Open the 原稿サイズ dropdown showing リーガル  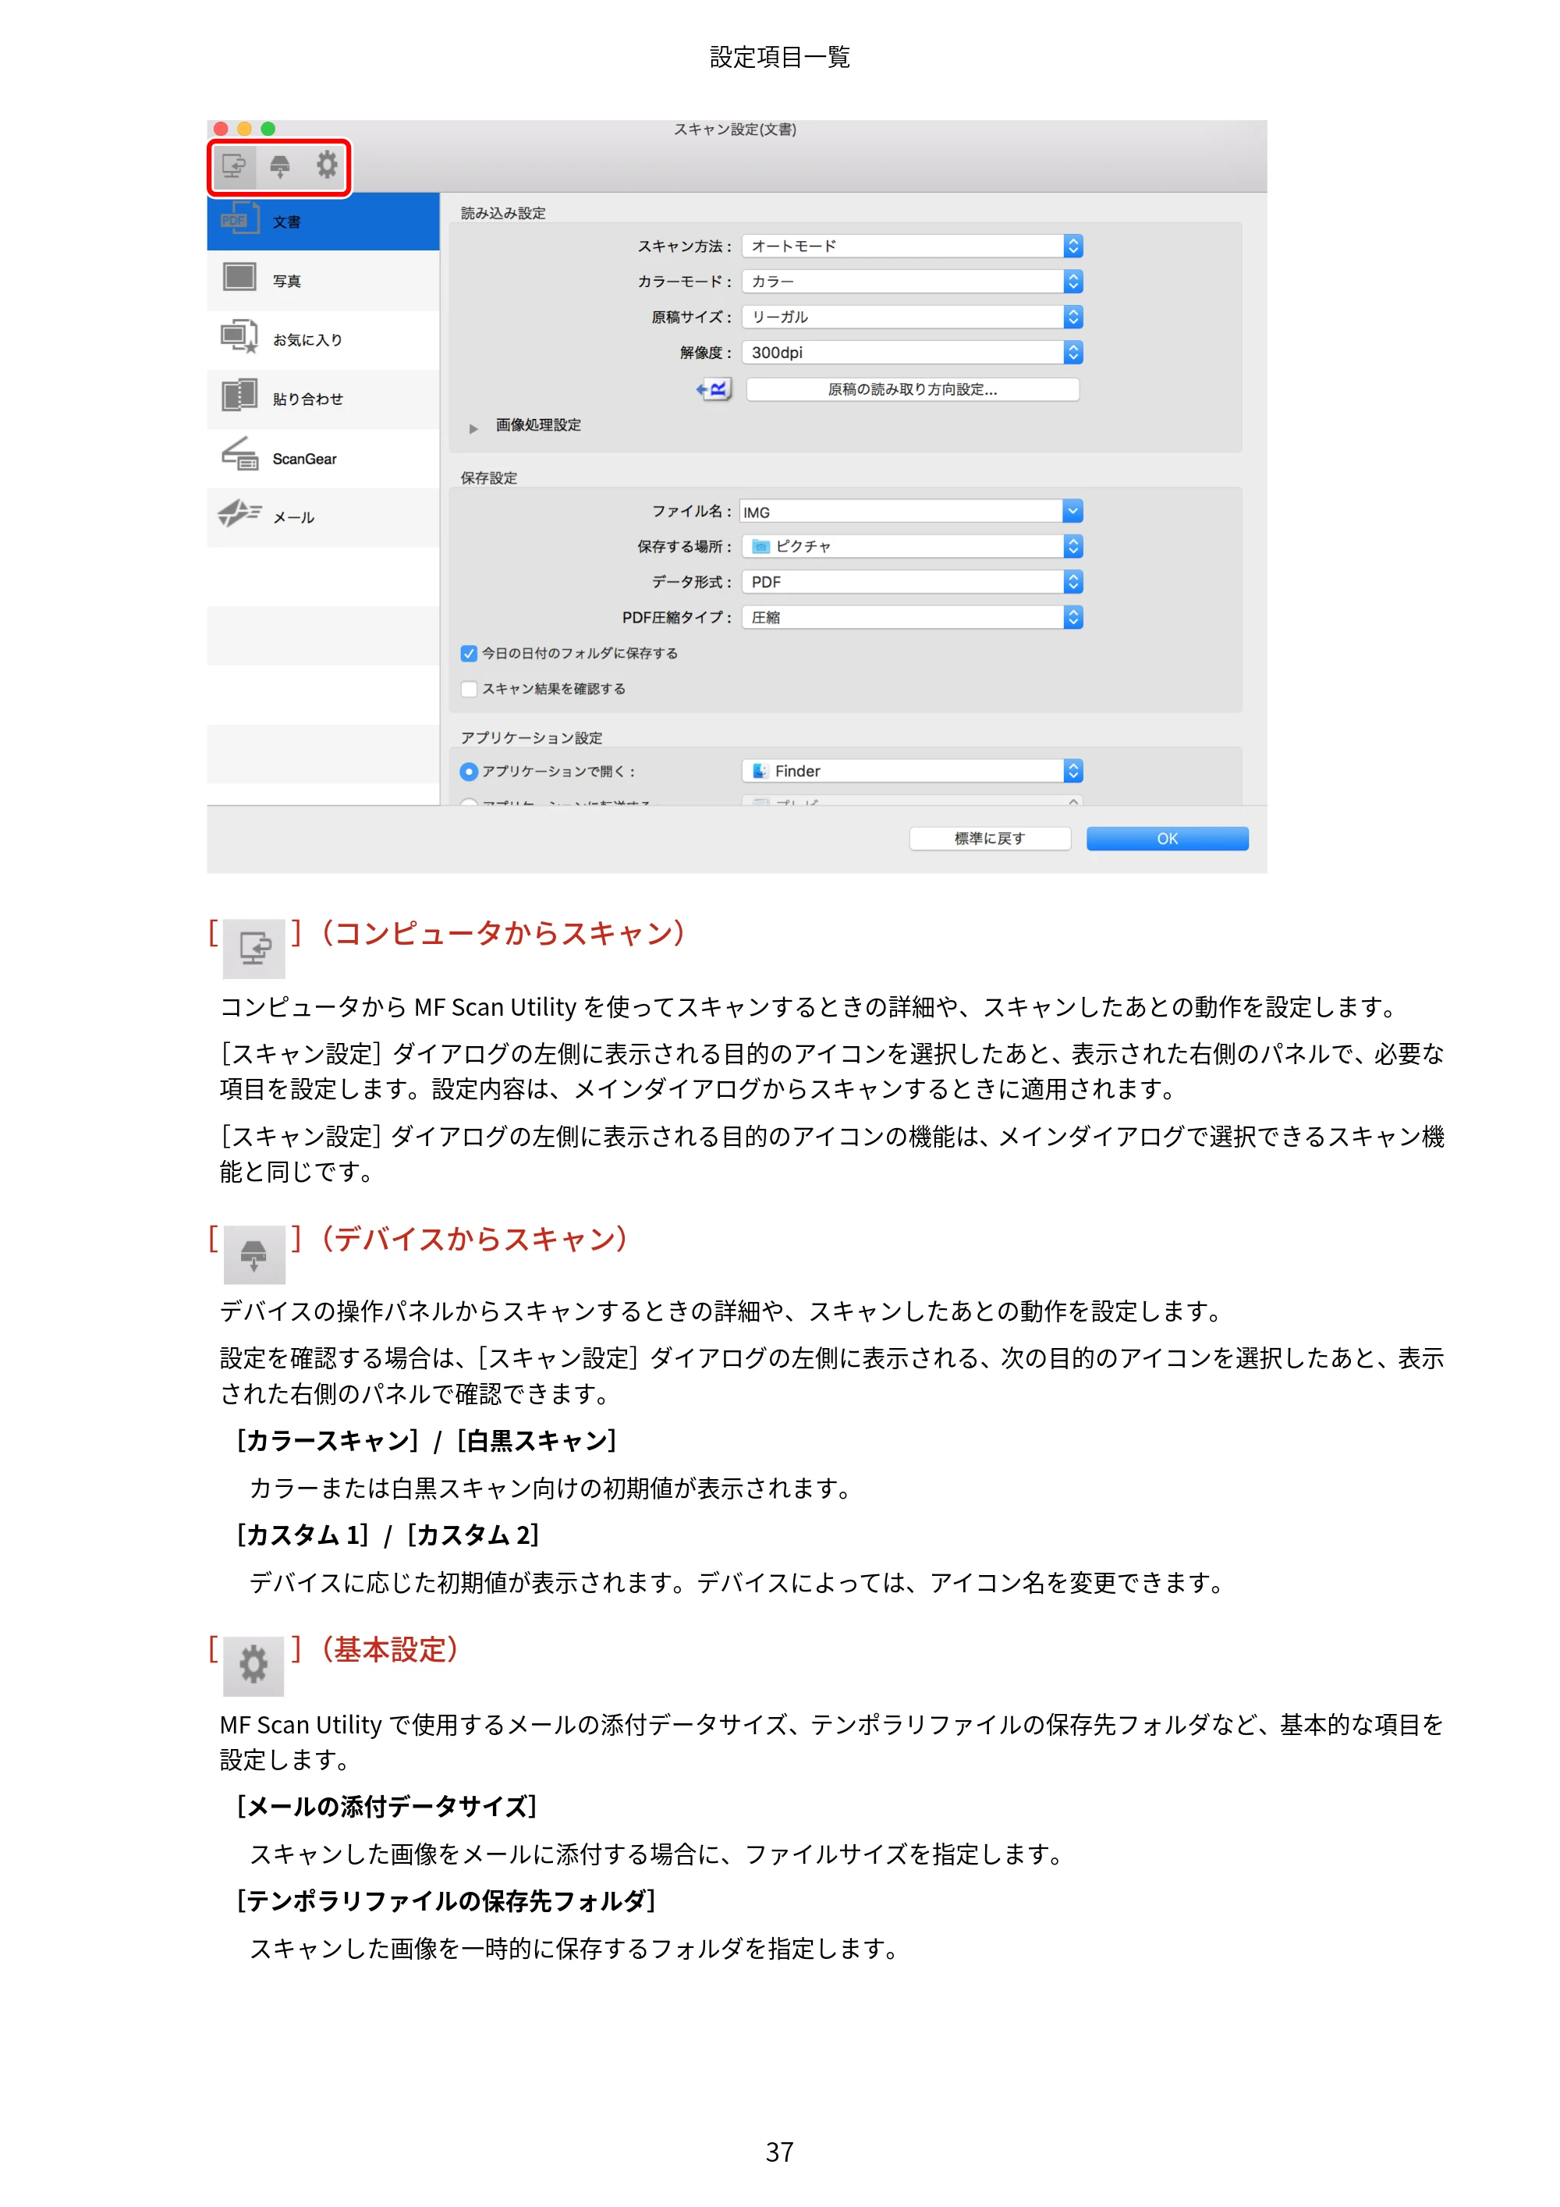click(x=912, y=318)
